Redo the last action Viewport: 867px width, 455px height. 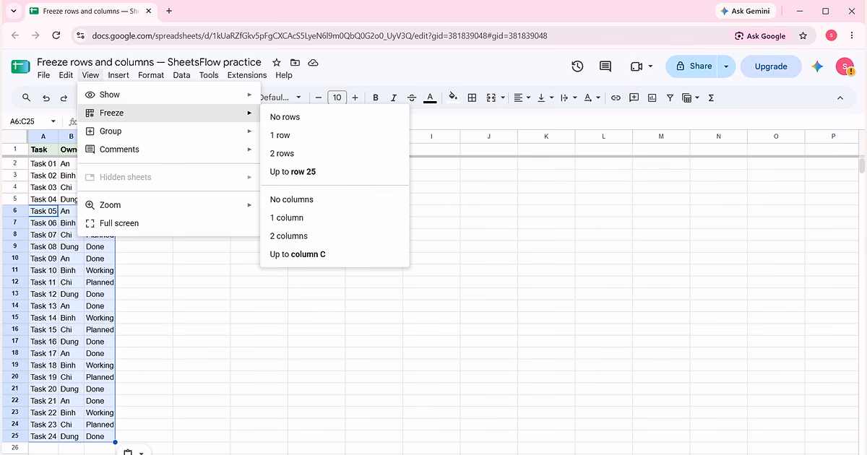point(64,97)
